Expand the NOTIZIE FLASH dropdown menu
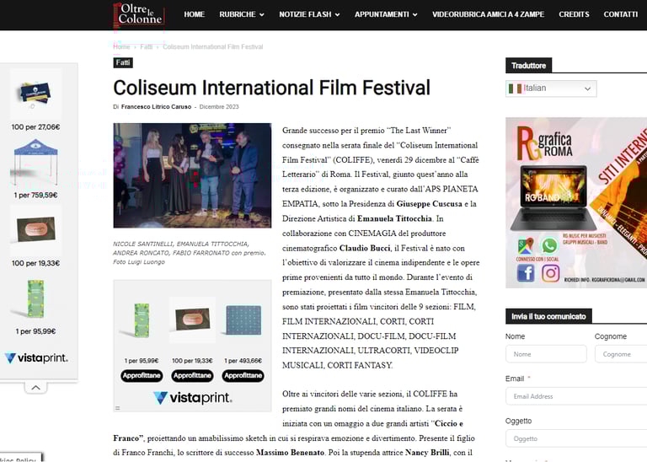647x462 pixels. pos(309,14)
